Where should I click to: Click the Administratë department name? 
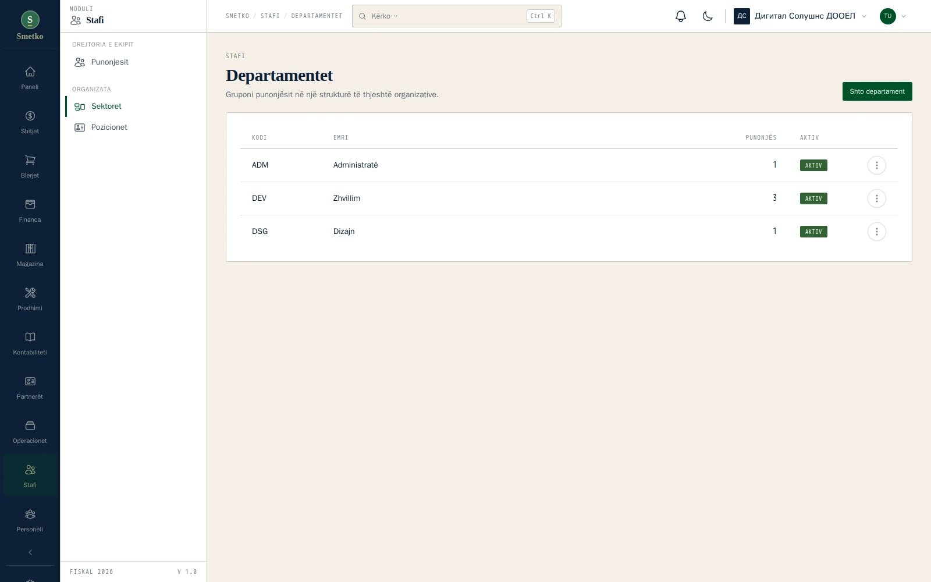(x=356, y=165)
